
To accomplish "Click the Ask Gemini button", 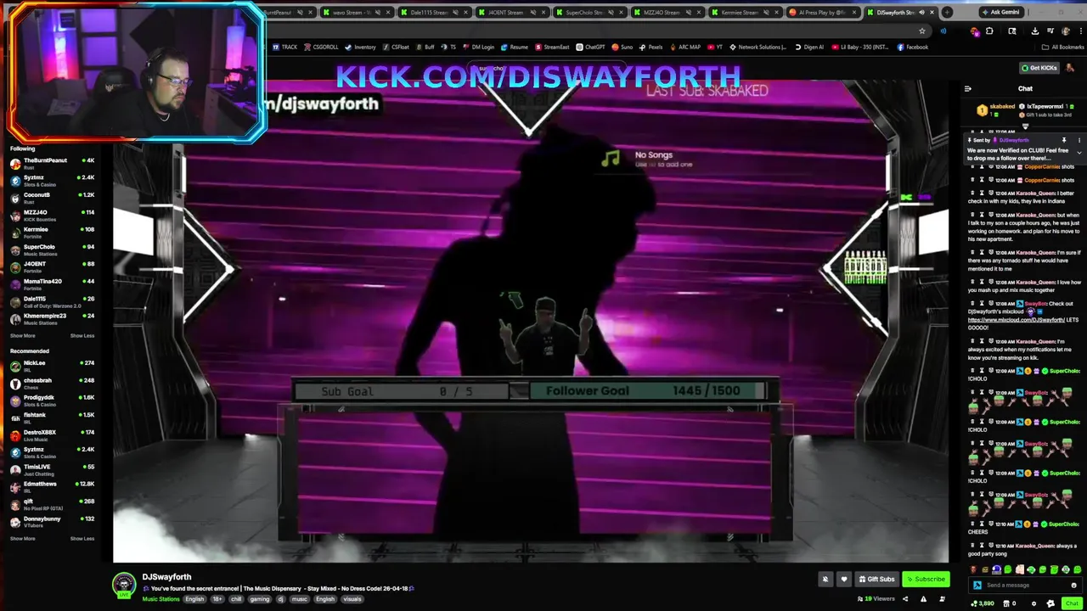I will [x=1001, y=12].
